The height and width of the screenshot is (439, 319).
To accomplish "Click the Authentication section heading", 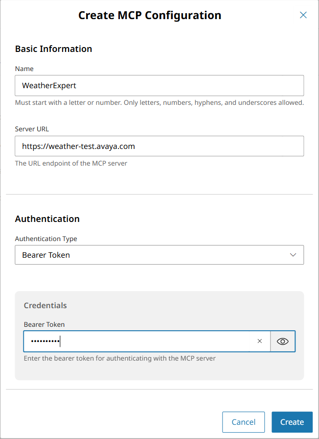I will click(47, 219).
